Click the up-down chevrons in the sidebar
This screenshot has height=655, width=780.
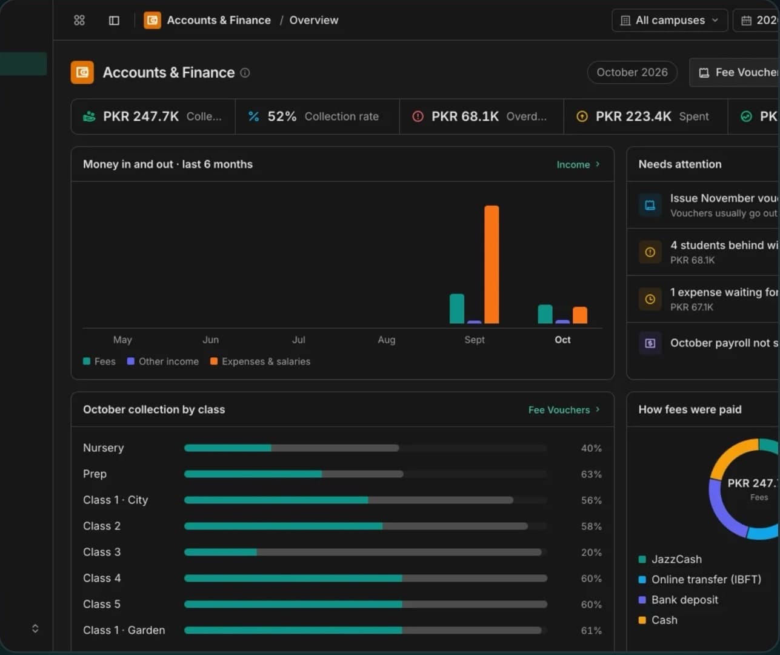[35, 628]
